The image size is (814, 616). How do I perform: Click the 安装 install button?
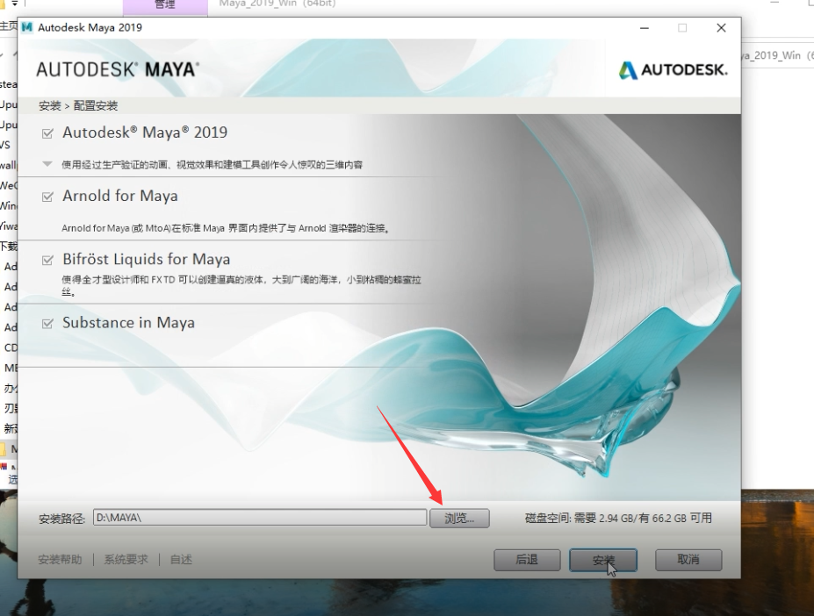pos(603,560)
